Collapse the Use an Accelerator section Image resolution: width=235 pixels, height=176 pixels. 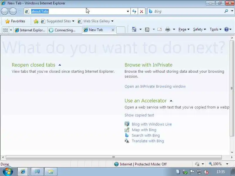[171, 101]
